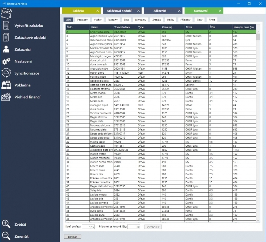Viewport: 266px width, 242px height.
Task: Switch to the Zrcadla sub-tab
Action: pos(157,20)
